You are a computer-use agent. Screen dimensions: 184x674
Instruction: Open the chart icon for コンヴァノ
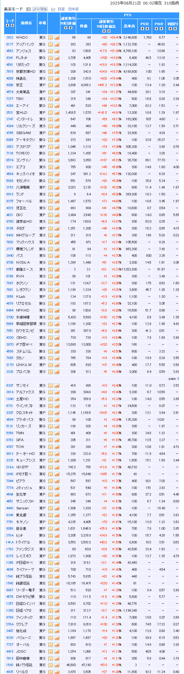pyautogui.click(x=57, y=160)
